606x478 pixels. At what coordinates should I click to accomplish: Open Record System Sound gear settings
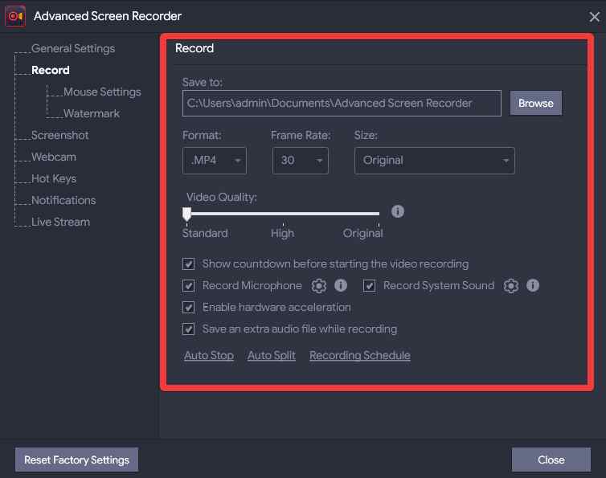coord(511,286)
